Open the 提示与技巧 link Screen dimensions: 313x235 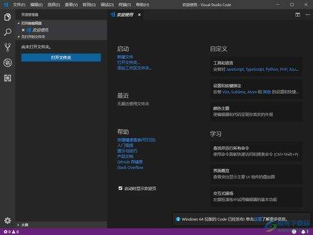click(127, 151)
